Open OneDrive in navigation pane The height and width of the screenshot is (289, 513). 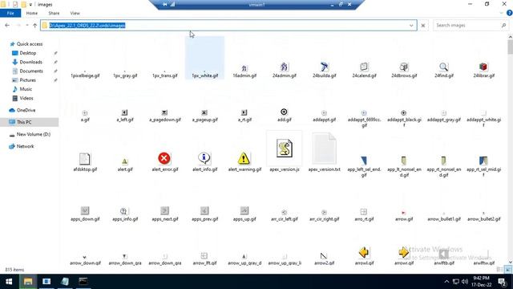click(x=26, y=110)
